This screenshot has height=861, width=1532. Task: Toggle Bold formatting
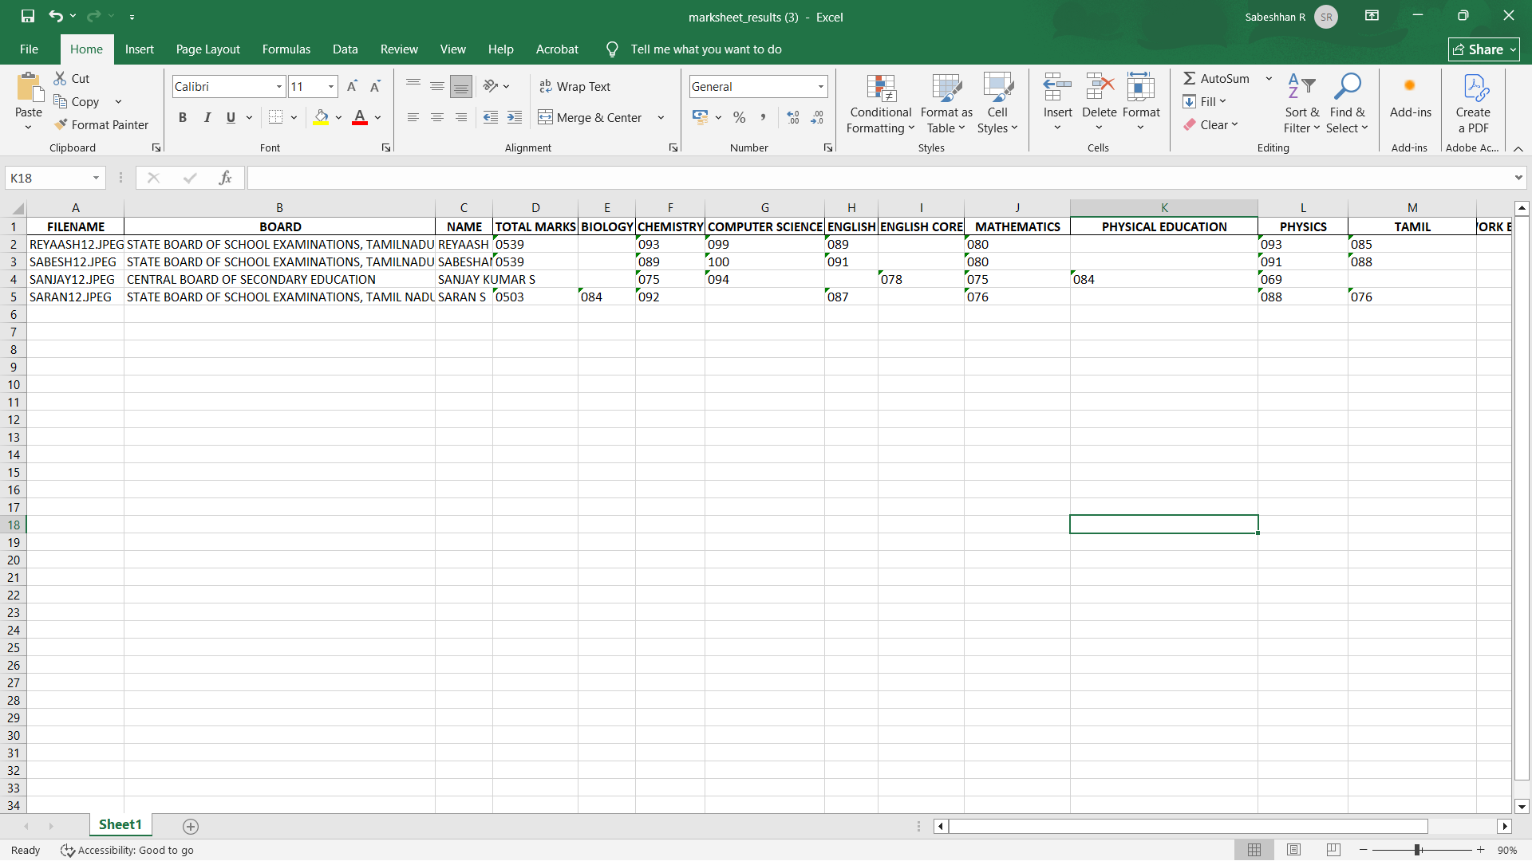point(183,117)
